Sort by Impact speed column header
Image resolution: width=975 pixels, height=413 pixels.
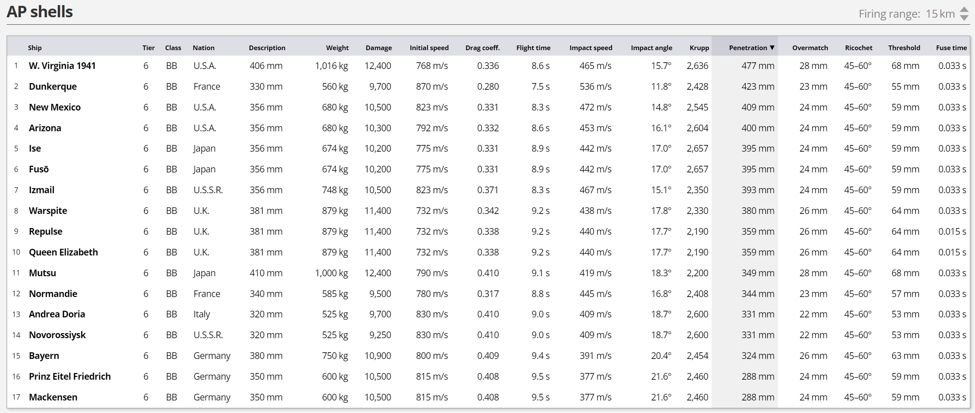591,48
